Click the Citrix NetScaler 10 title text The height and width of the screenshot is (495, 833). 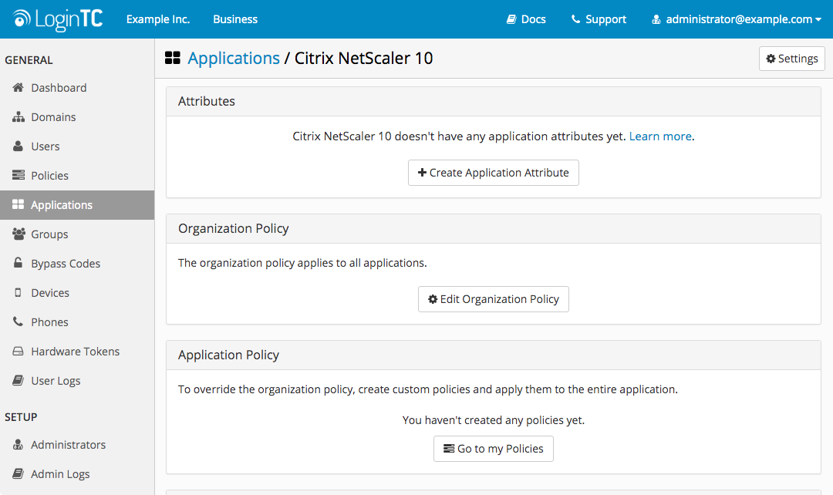[x=364, y=58]
